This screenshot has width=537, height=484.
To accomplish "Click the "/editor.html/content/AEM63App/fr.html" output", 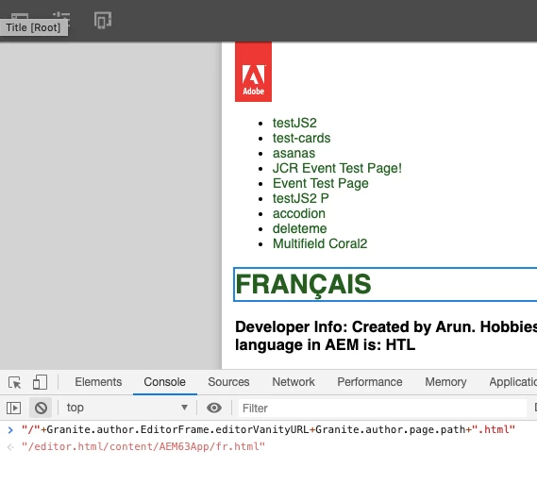I will pos(143,446).
